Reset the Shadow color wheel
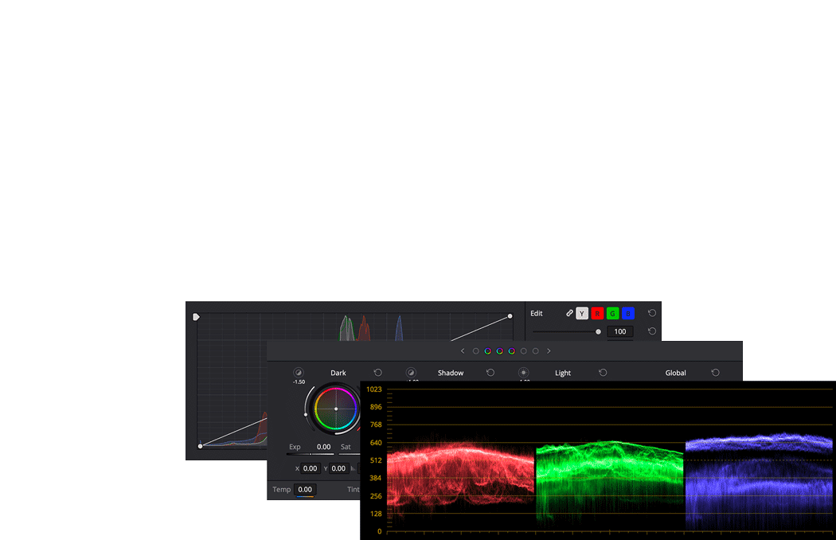 [x=490, y=373]
